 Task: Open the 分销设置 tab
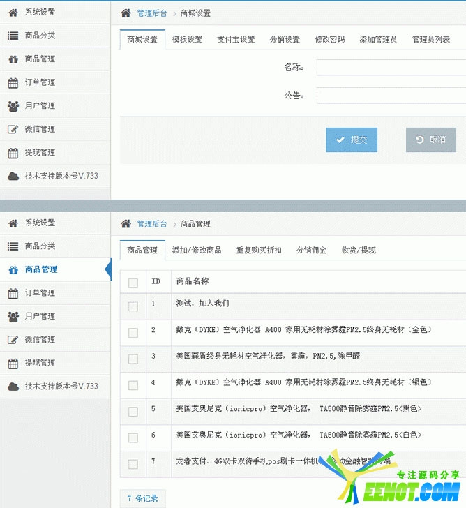coord(285,40)
